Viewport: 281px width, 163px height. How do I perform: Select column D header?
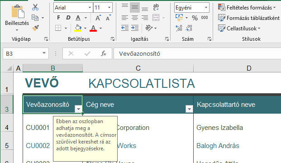point(237,68)
